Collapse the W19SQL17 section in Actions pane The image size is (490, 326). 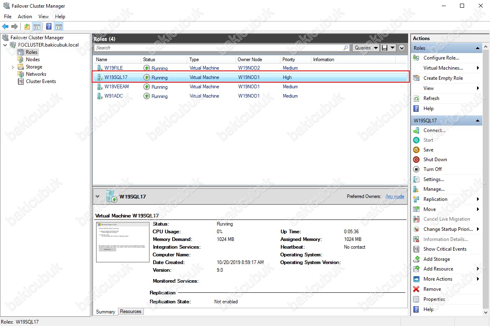(x=478, y=121)
